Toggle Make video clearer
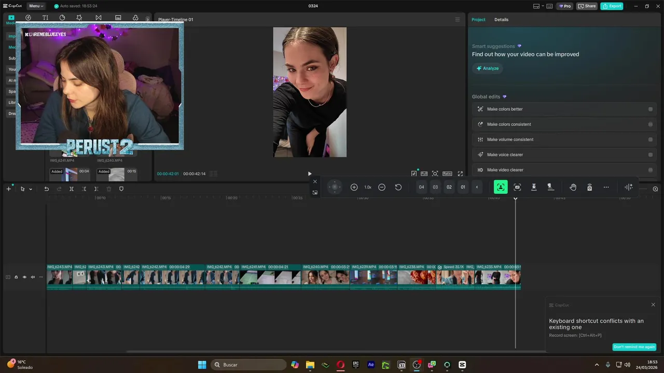664x373 pixels. [651, 170]
